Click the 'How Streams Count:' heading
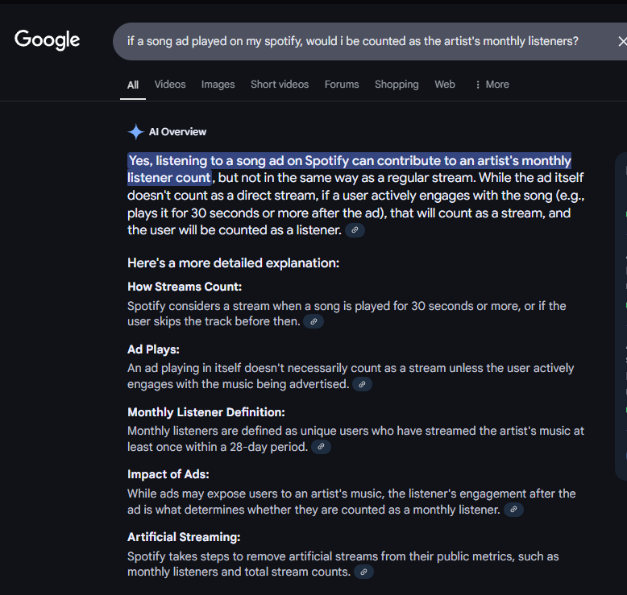Screen dimensions: 627x595 (185, 287)
